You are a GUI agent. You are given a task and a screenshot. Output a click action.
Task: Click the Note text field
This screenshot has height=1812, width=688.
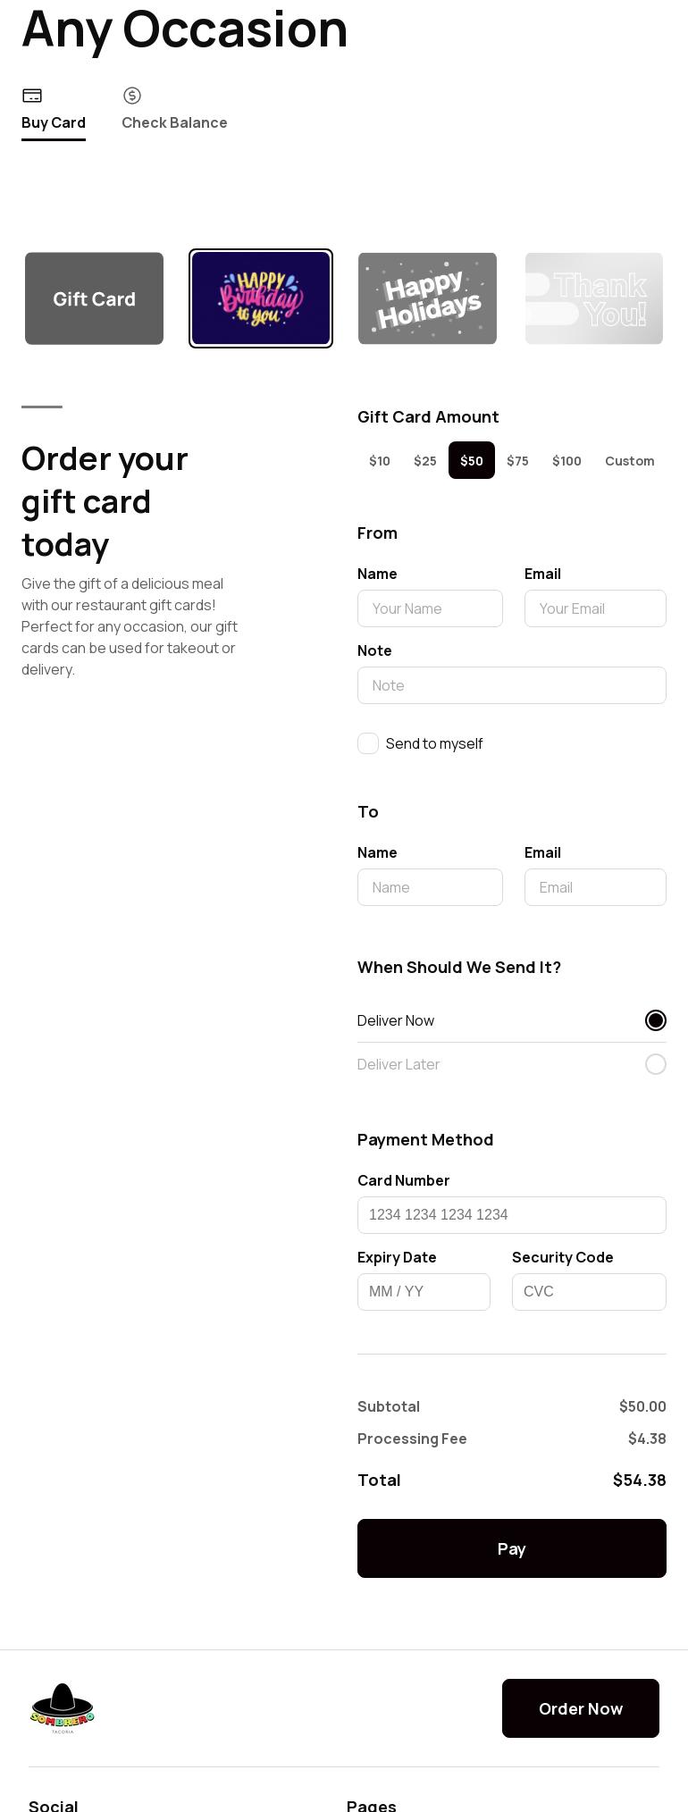512,685
